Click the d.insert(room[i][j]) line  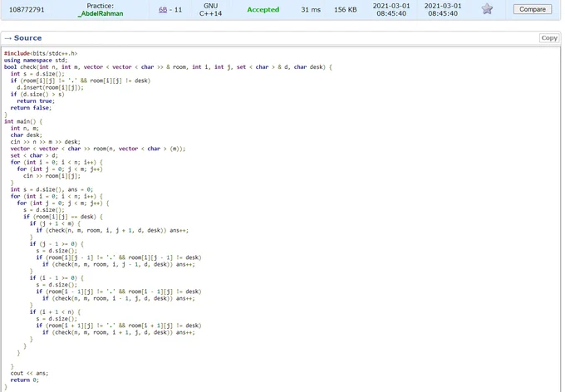point(50,87)
